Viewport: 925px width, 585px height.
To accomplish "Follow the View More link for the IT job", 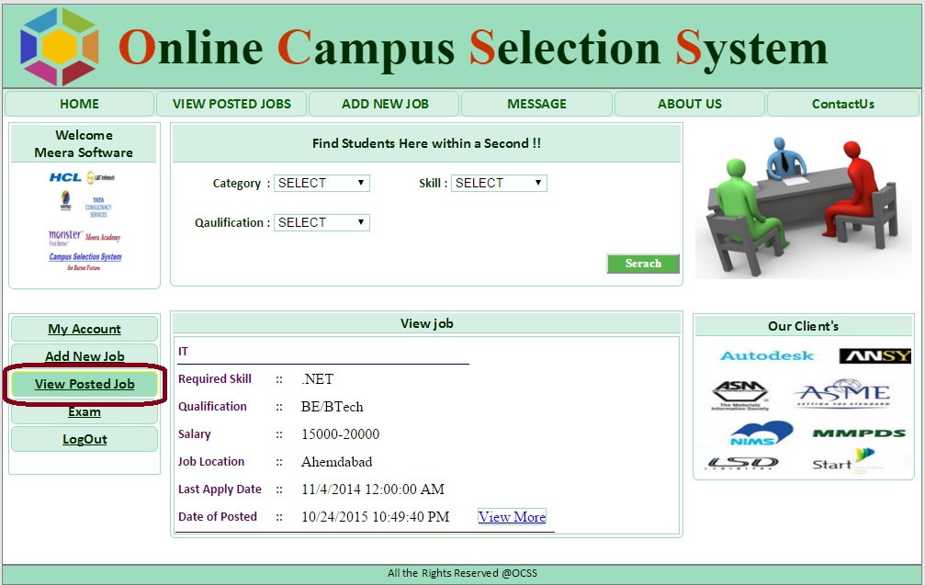I will 512,517.
